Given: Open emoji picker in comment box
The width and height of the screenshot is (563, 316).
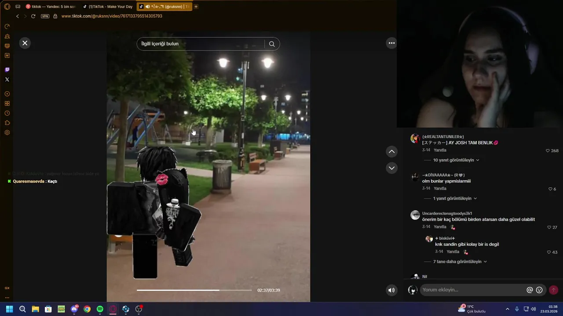Looking at the screenshot, I should coord(539,290).
